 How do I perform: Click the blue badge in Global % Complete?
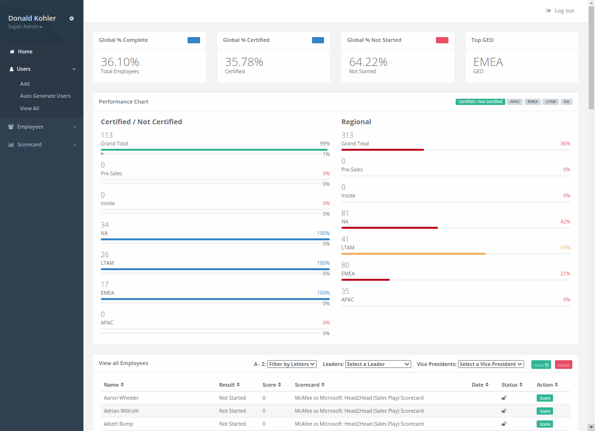coord(194,40)
